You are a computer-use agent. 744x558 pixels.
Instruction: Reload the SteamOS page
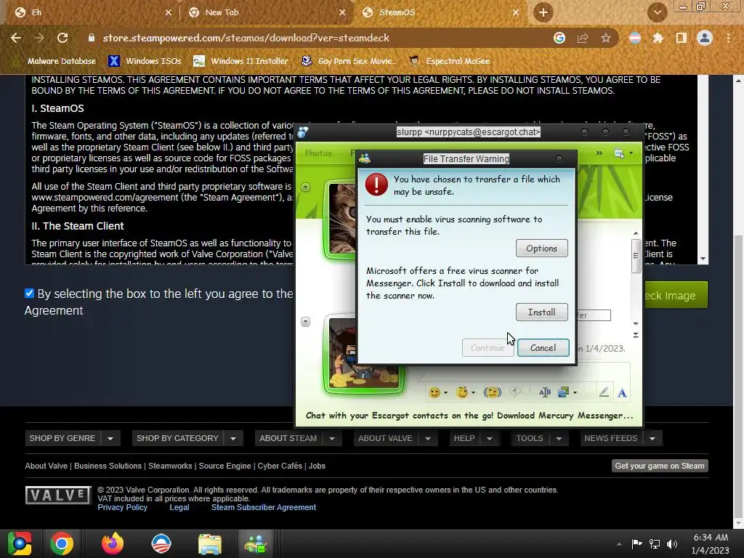pyautogui.click(x=62, y=38)
